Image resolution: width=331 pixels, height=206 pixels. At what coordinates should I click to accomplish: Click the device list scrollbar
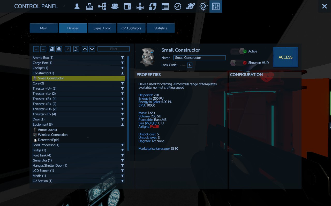point(128,103)
